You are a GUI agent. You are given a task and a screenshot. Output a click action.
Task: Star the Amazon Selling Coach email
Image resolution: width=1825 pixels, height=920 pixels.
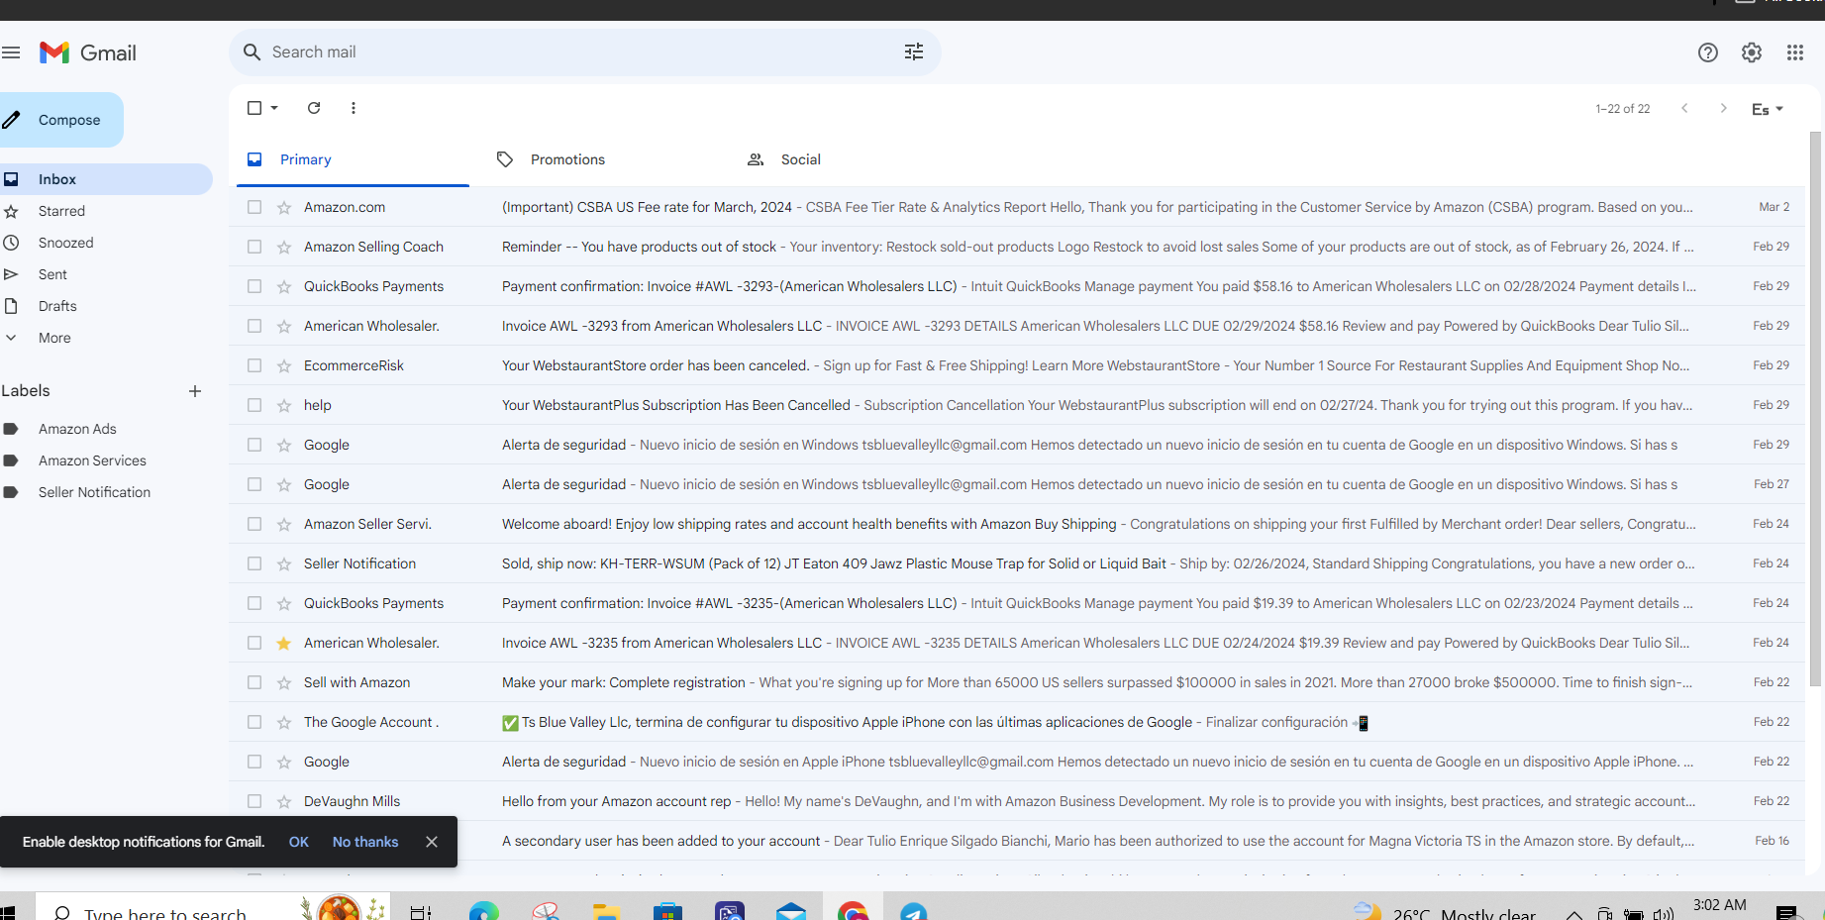click(284, 247)
